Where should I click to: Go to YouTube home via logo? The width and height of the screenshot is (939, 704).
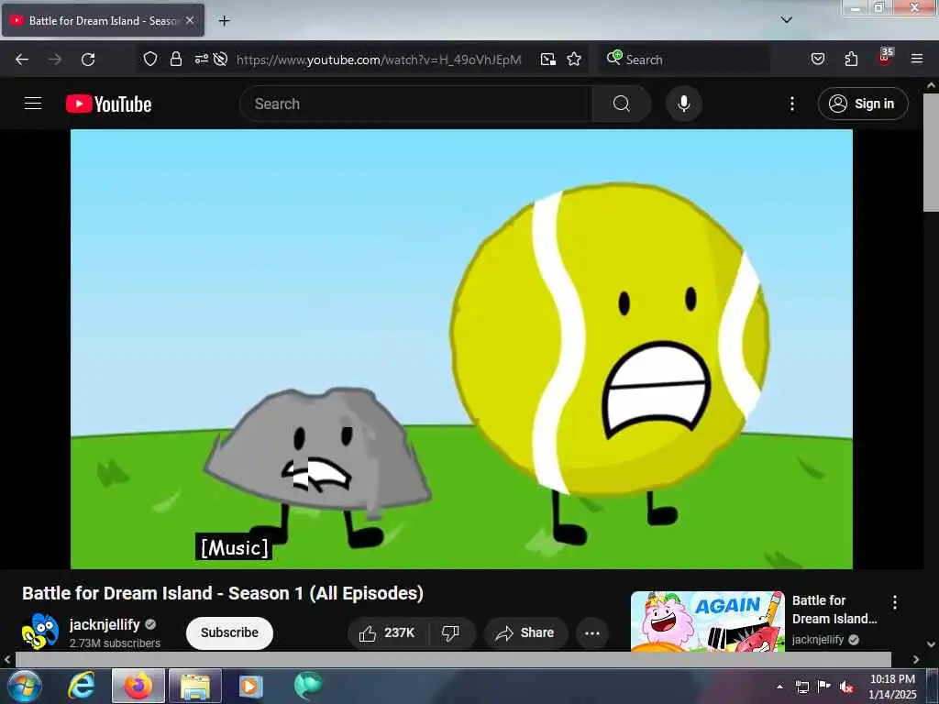[109, 104]
